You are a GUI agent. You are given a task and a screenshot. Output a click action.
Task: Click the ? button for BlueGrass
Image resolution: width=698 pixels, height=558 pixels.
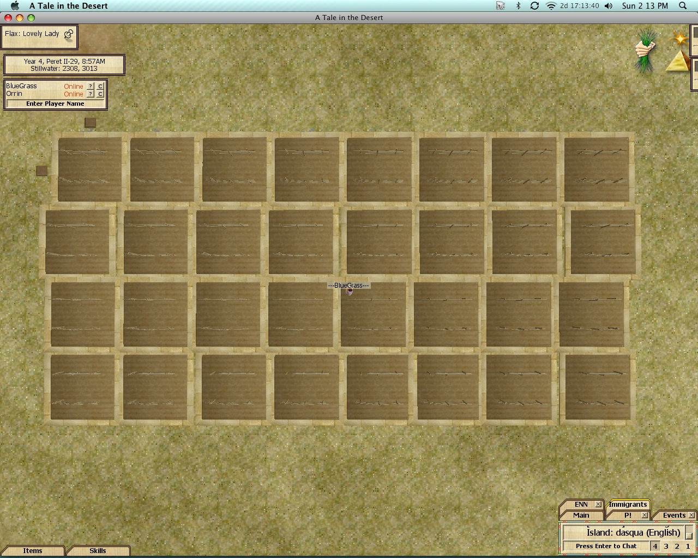pos(91,86)
